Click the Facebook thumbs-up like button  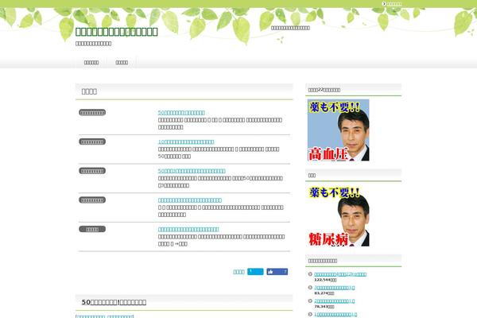point(277,272)
